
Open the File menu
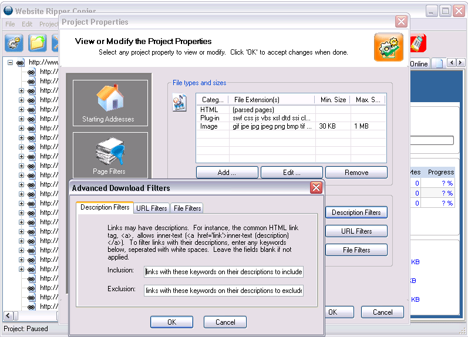pyautogui.click(x=10, y=24)
